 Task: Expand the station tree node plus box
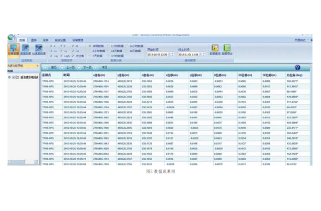pos(9,77)
